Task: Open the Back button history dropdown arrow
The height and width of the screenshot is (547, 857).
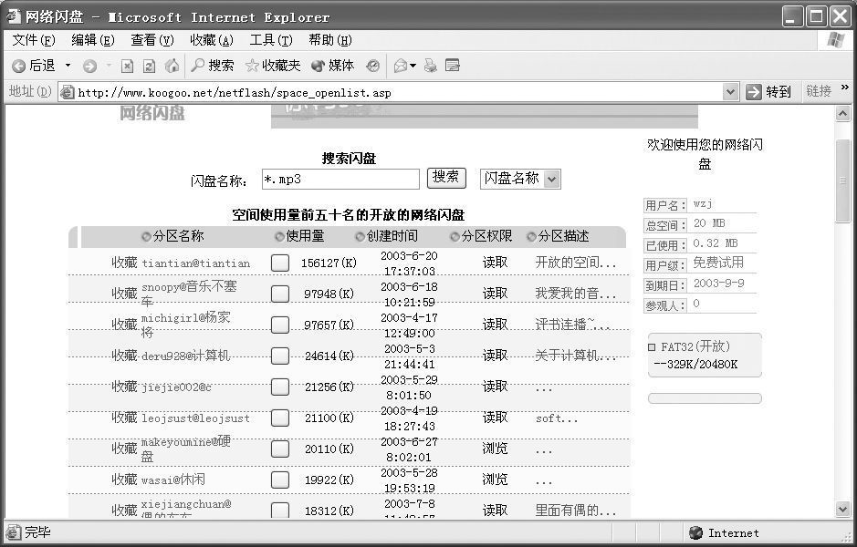Action: tap(68, 66)
